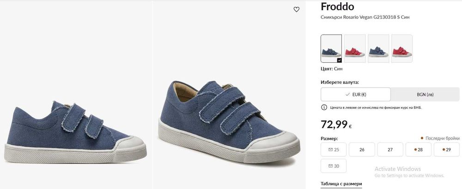The height and width of the screenshot is (189, 462).
Task: Choose the second blue sneaker variant thumbnail
Action: click(378, 48)
